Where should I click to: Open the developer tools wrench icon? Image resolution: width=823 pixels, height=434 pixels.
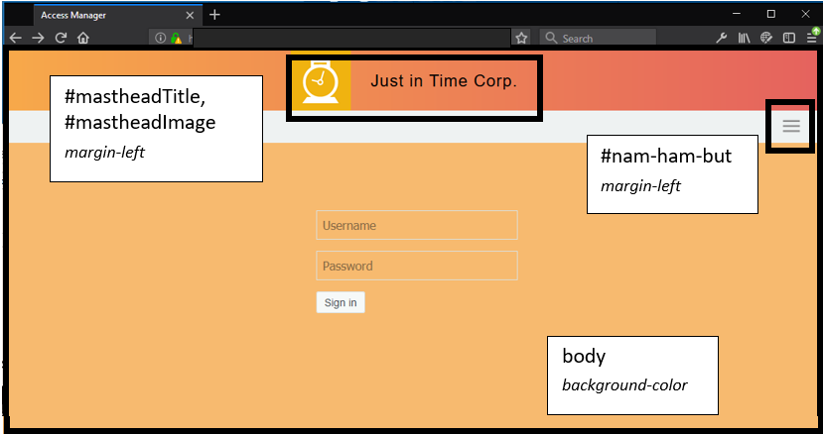pyautogui.click(x=721, y=38)
